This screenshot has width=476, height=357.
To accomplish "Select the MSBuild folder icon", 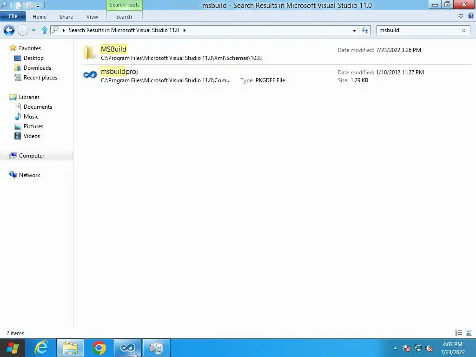I will coord(90,53).
